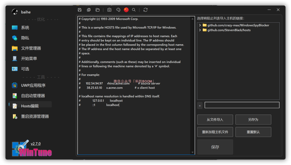The width and height of the screenshot is (291, 165).
Task: Click scrollbar down arrow in hosts editor
Action: 192,152
